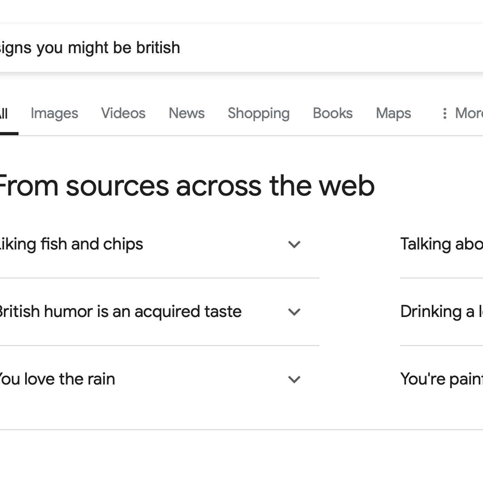483x483 pixels.
Task: Switch to the Maps tab
Action: pos(393,114)
